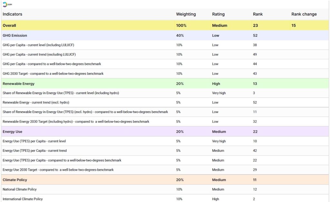
Task: Select the Energy Use category heading
Action: [12, 132]
